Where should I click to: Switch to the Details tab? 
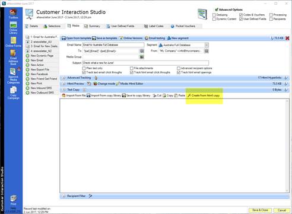(x=31, y=26)
